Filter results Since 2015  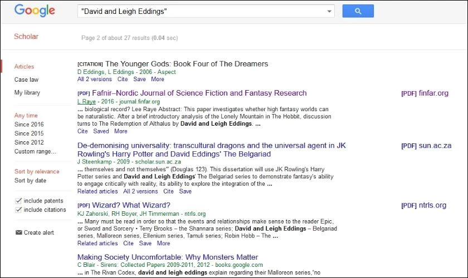pos(29,133)
